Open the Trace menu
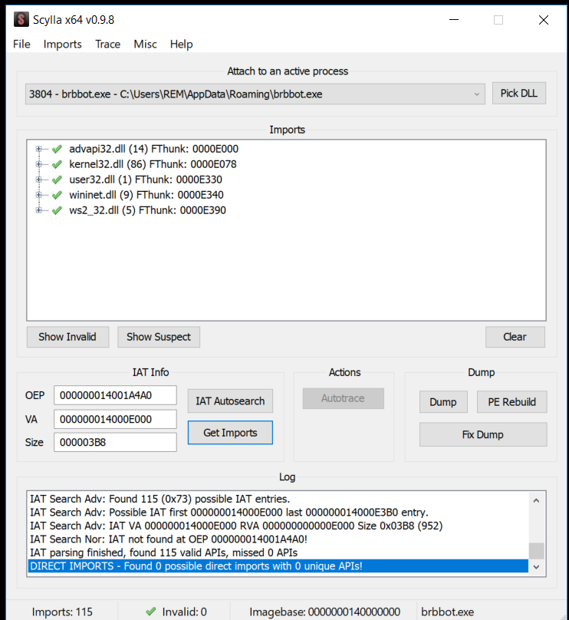Image resolution: width=569 pixels, height=620 pixels. [x=107, y=45]
